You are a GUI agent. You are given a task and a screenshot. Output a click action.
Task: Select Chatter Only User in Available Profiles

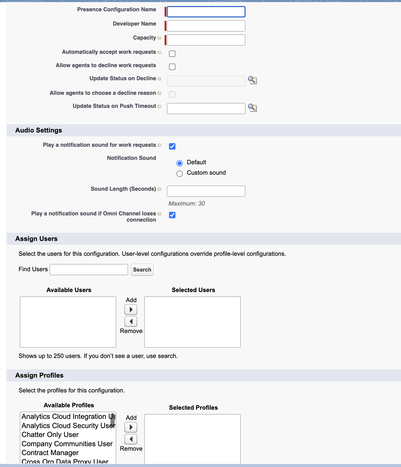(50, 435)
